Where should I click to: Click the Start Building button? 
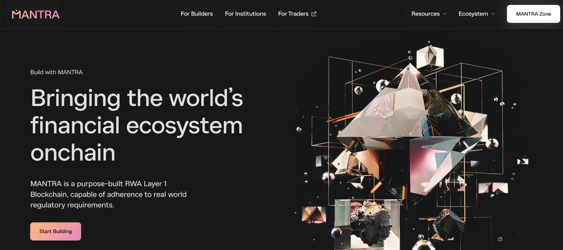click(56, 231)
